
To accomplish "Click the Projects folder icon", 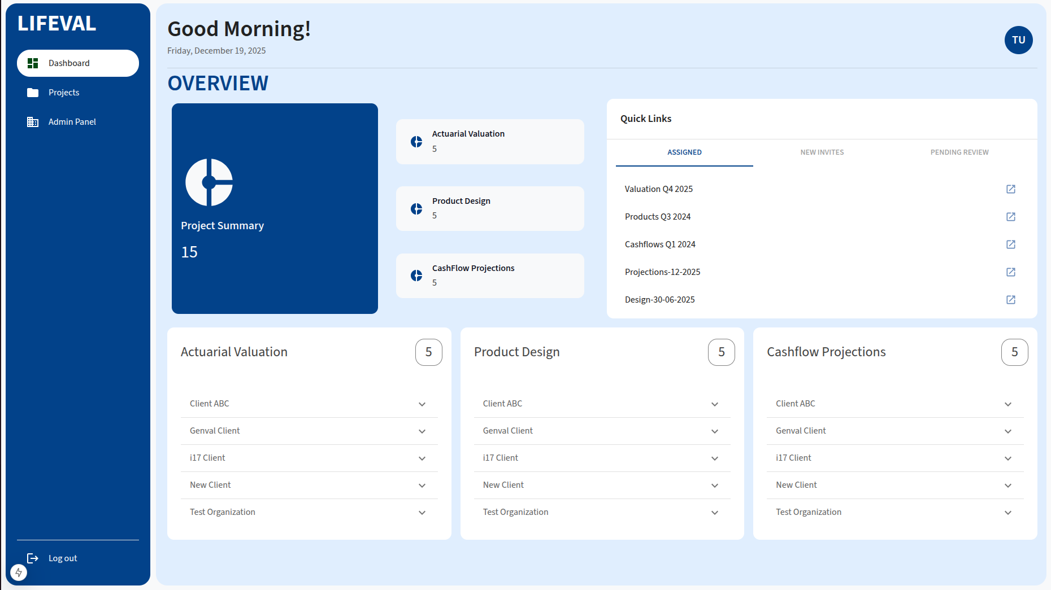I will pos(33,93).
